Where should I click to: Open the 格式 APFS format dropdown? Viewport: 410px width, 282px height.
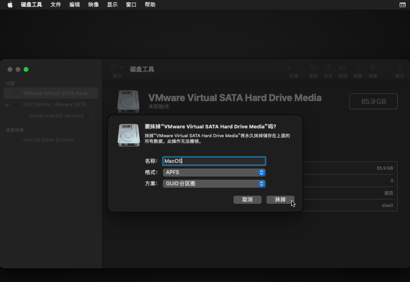[214, 172]
